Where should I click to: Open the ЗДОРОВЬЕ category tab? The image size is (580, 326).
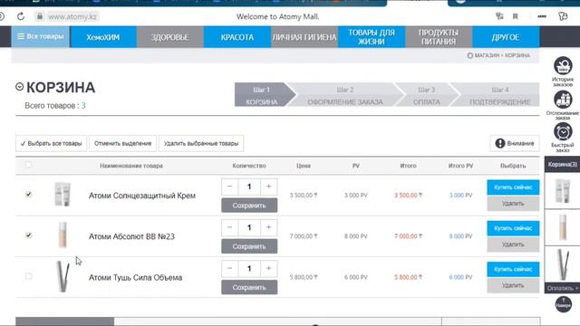(169, 37)
